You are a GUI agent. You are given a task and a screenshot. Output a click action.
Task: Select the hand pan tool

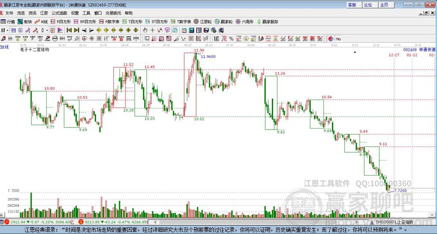pos(145,30)
